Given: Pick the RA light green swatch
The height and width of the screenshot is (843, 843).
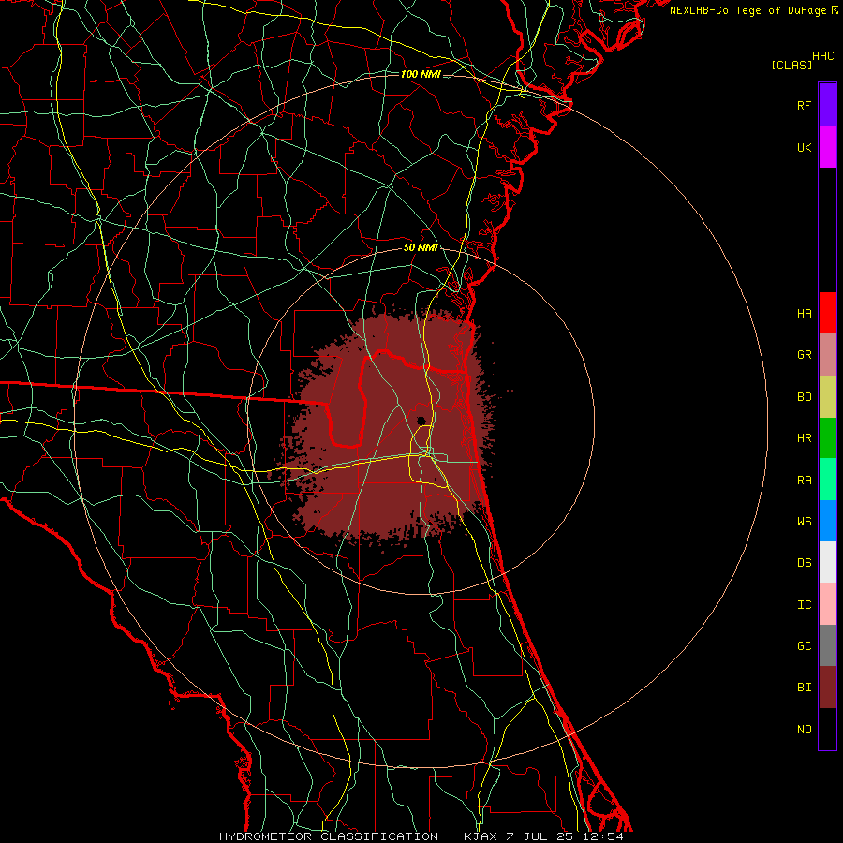Looking at the screenshot, I should coord(827,480).
